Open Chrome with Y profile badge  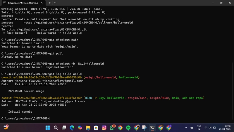[x=169, y=128]
